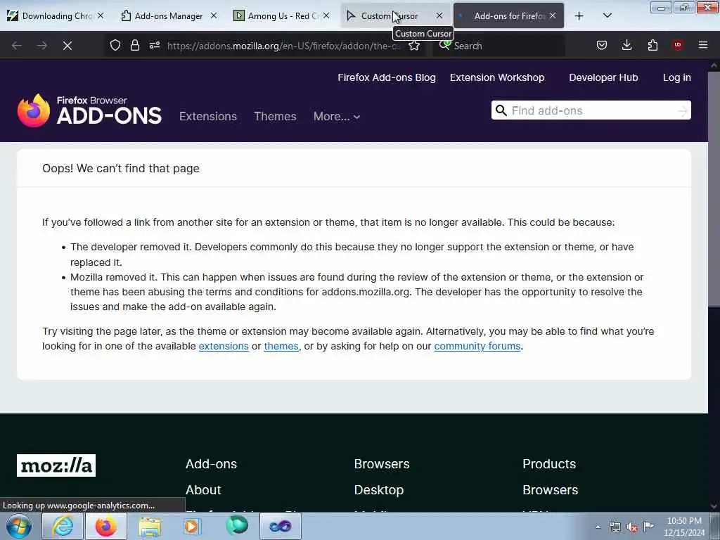Open the community forums link
Image resolution: width=720 pixels, height=540 pixels.
point(477,346)
